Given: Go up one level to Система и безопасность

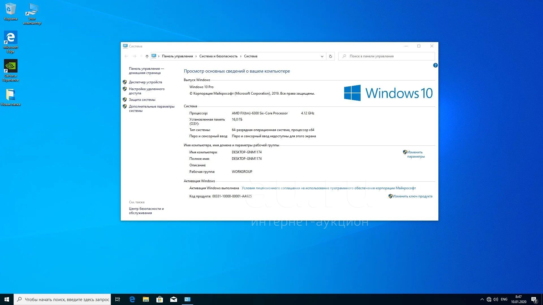Looking at the screenshot, I should 147,56.
